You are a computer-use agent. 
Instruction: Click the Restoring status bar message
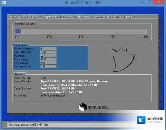(28, 125)
